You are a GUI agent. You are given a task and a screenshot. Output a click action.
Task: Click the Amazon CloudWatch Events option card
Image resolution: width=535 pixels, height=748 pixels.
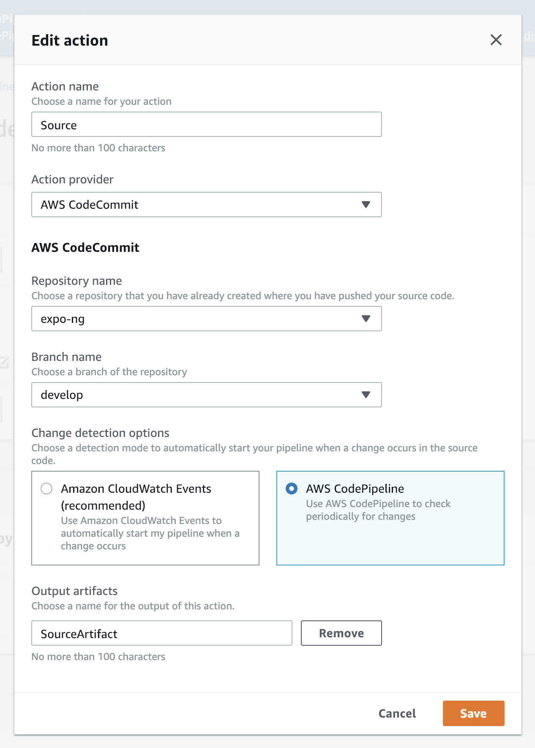click(145, 518)
